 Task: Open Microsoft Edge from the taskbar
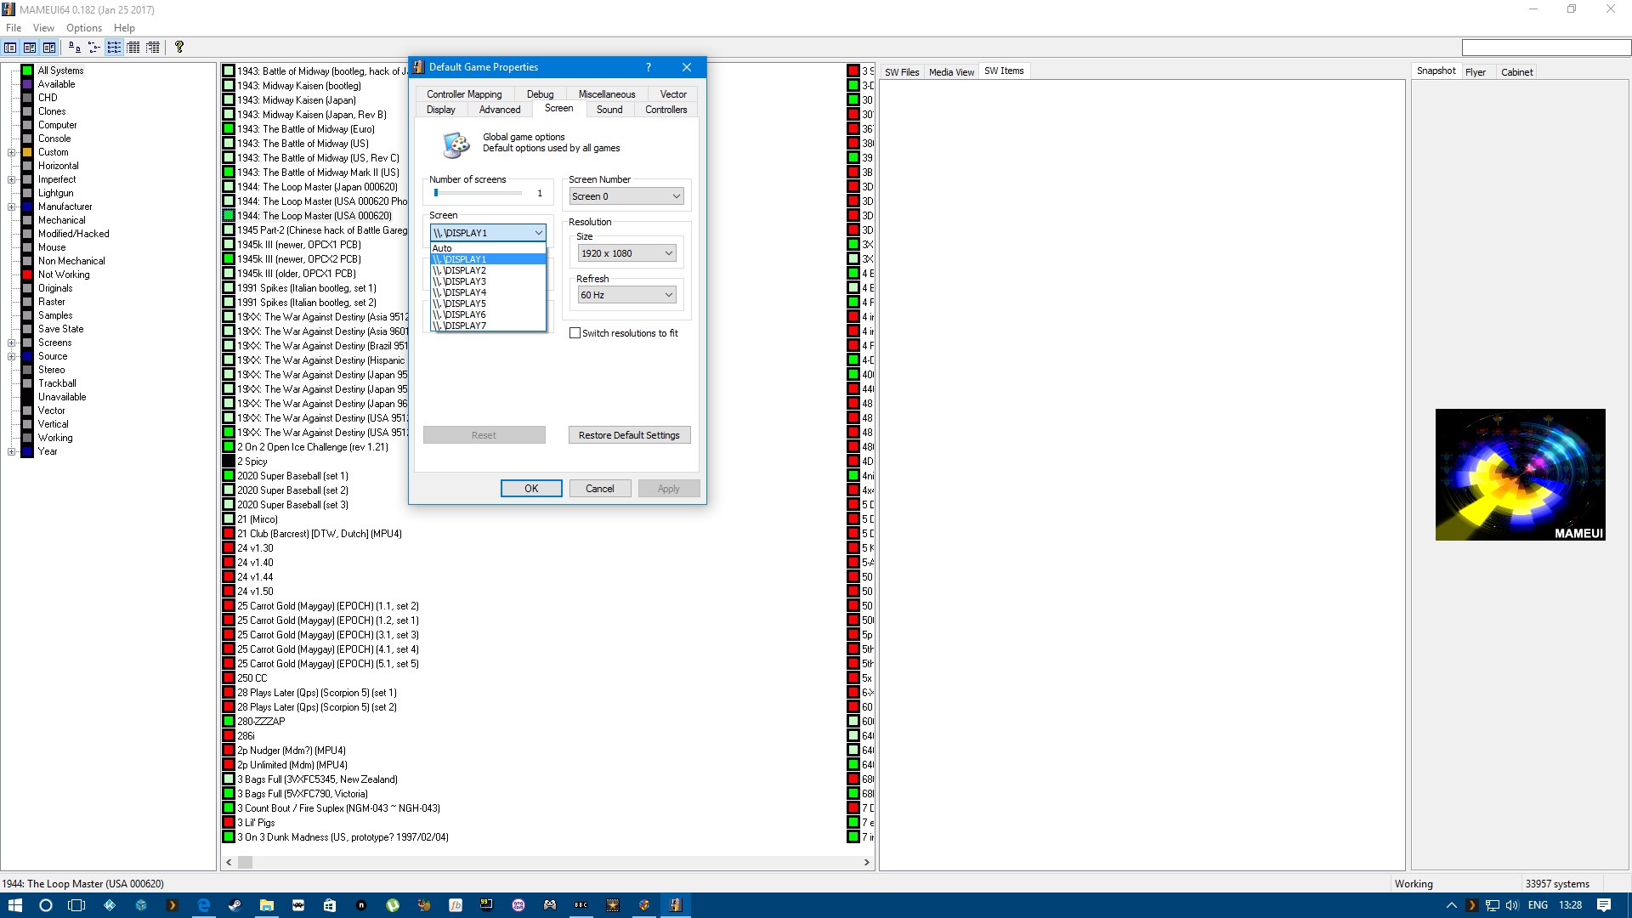click(x=203, y=905)
